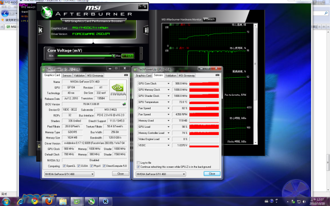Open the Video Engine Load dropdown
Screen dimensions: 330x206
[x=169, y=139]
